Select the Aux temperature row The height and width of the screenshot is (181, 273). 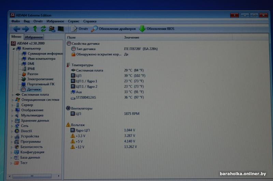tap(107, 92)
